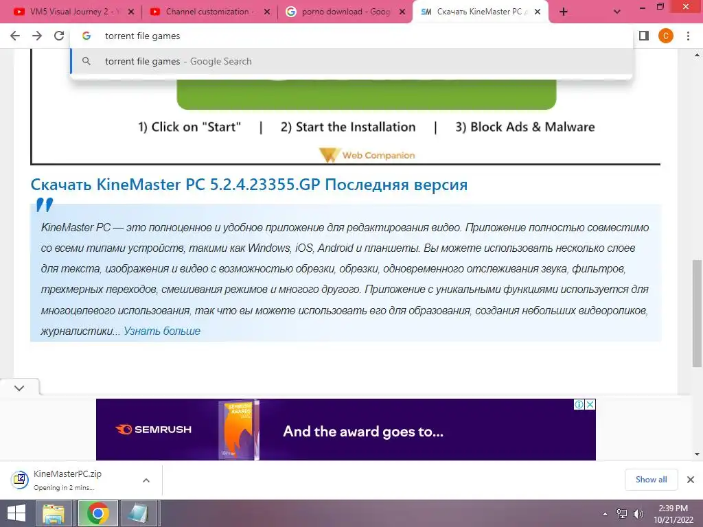Open the side panel icon

[644, 36]
